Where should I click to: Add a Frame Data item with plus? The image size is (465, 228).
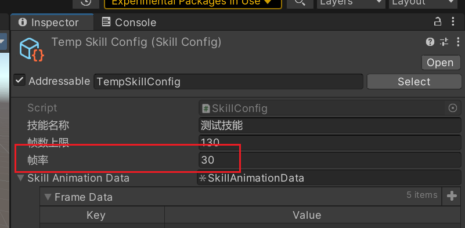(452, 196)
